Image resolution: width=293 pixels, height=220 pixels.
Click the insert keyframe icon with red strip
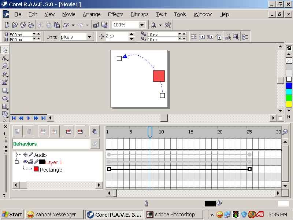[68, 132]
